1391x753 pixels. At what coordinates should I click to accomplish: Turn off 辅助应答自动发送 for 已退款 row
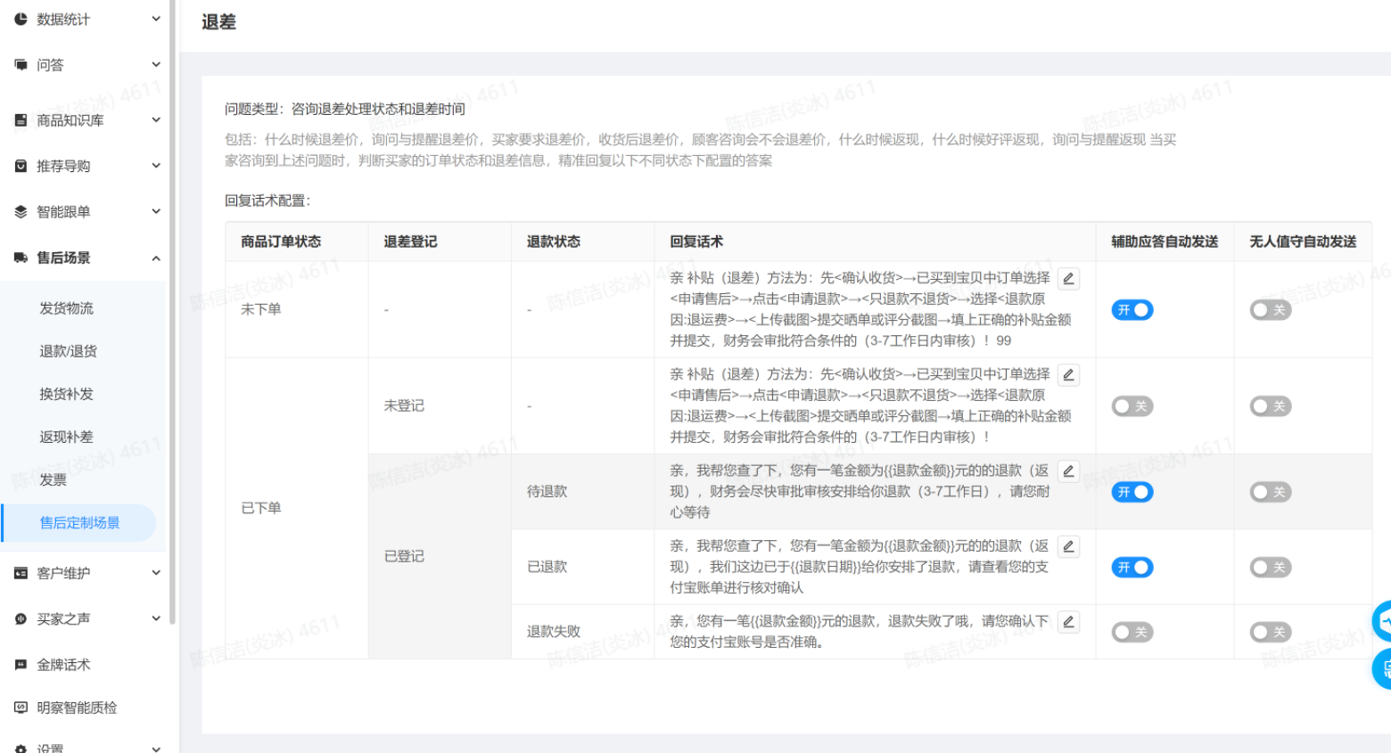pos(1132,568)
